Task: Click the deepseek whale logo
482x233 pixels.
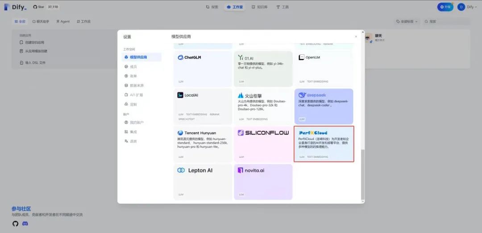Action: [x=302, y=95]
